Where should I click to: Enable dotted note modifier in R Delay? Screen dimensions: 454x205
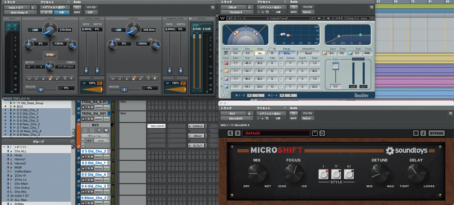click(x=154, y=78)
